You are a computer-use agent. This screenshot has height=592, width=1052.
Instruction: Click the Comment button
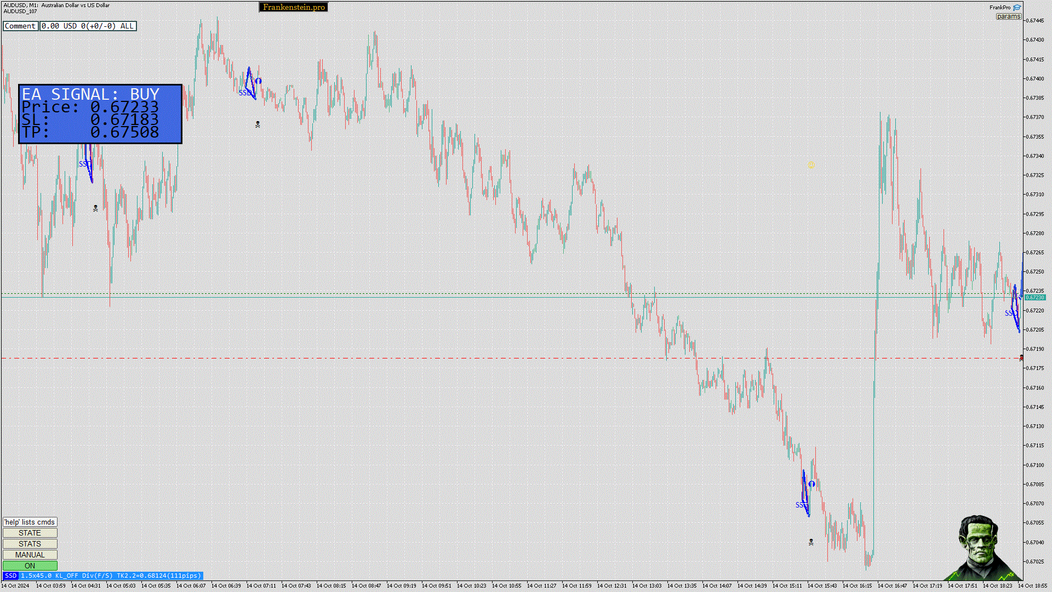[20, 26]
